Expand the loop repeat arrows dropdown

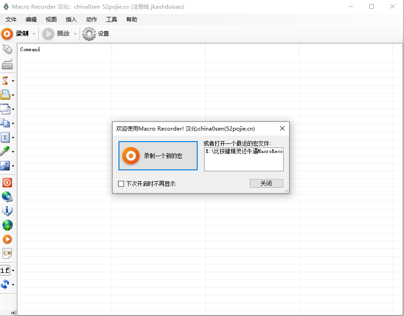coord(13,285)
